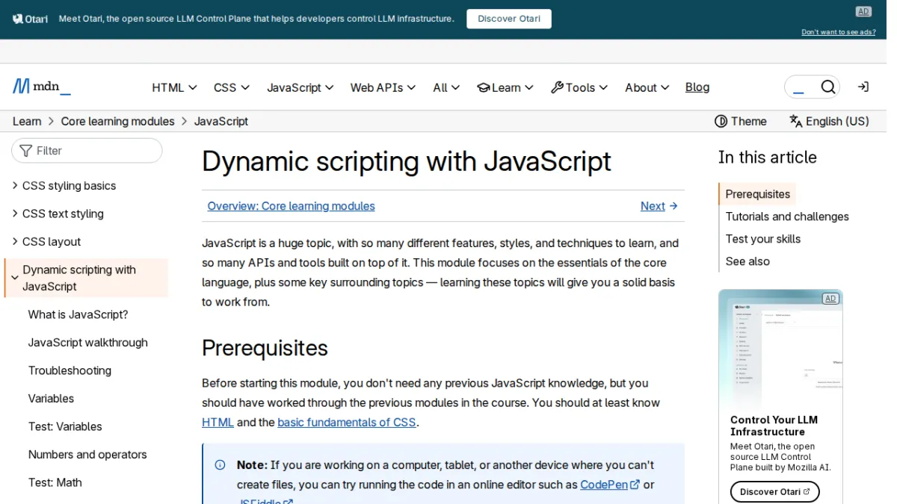The height and width of the screenshot is (504, 897).
Task: Open the All navigation menu
Action: click(447, 87)
